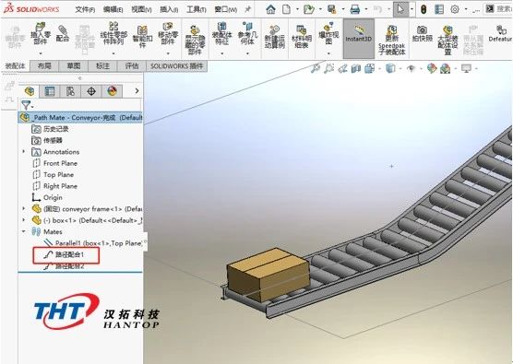Open the ConfigurationManager tab icon

[71, 91]
